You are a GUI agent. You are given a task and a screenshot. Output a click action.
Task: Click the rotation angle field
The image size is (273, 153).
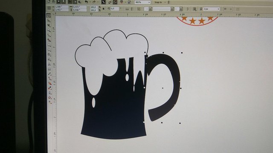(x=115, y=8)
